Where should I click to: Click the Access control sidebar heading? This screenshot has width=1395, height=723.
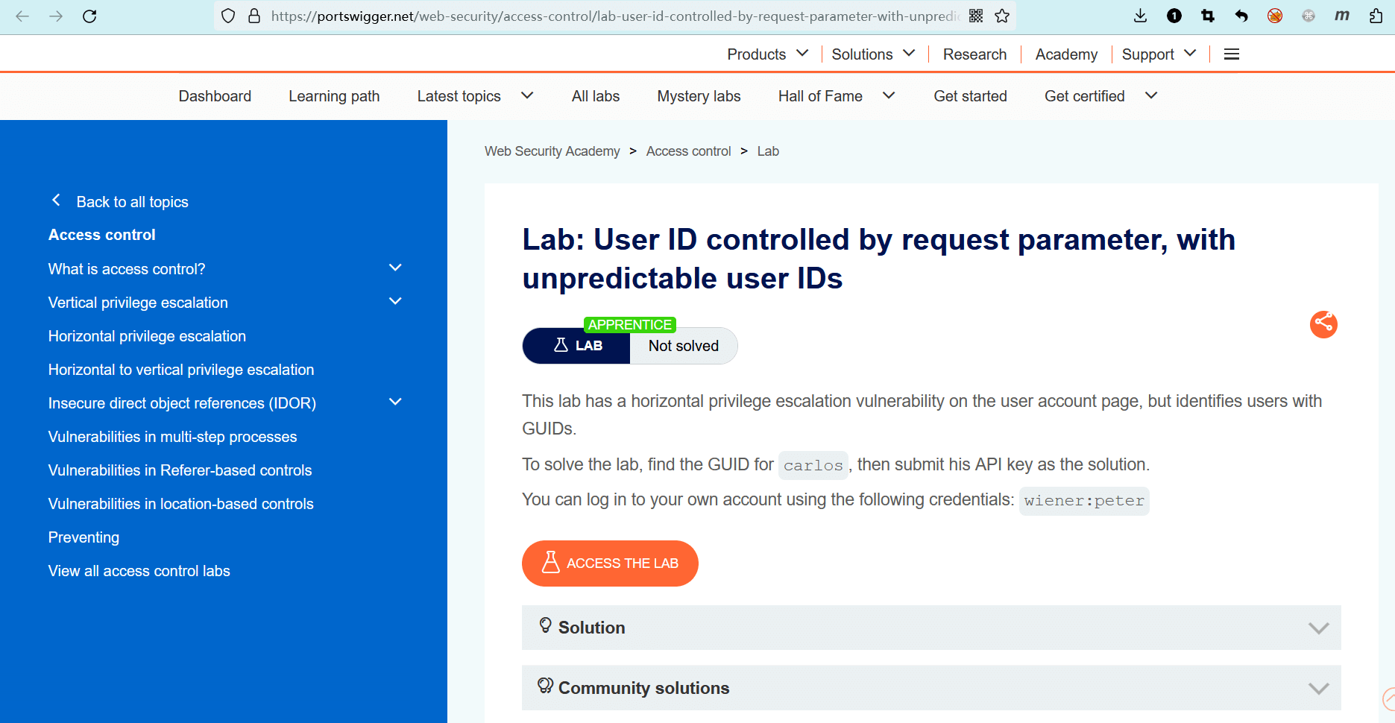click(101, 235)
